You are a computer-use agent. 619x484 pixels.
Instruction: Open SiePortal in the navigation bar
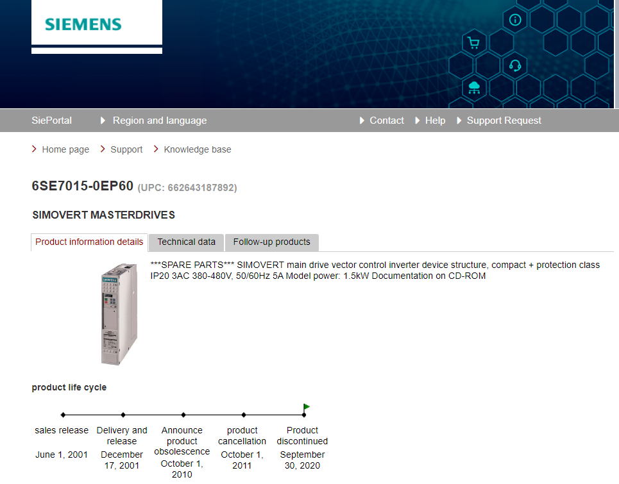click(x=51, y=121)
